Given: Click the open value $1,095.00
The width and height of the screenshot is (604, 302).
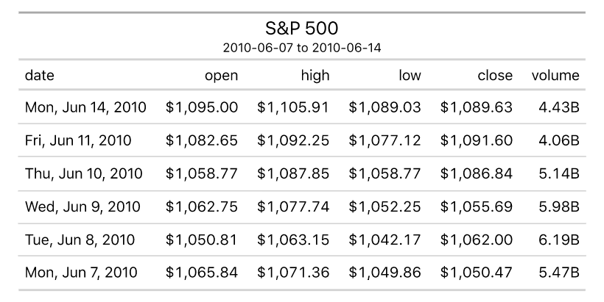Looking at the screenshot, I should tap(202, 107).
